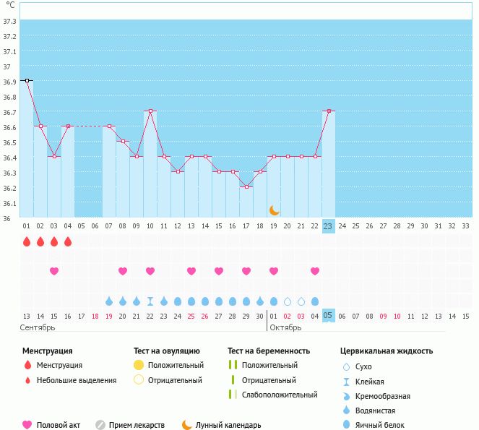Viewport: 479px width, 430px height.
Task: Select the 36.7 data point on day 23
Action: [329, 111]
